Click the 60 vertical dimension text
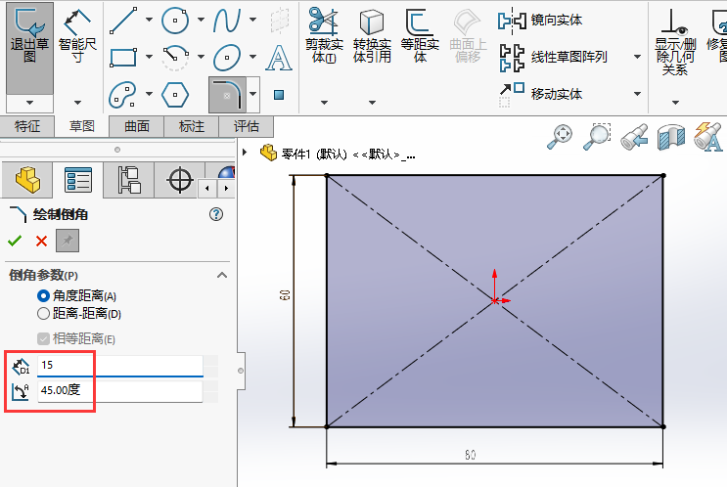The image size is (727, 487). [x=285, y=294]
